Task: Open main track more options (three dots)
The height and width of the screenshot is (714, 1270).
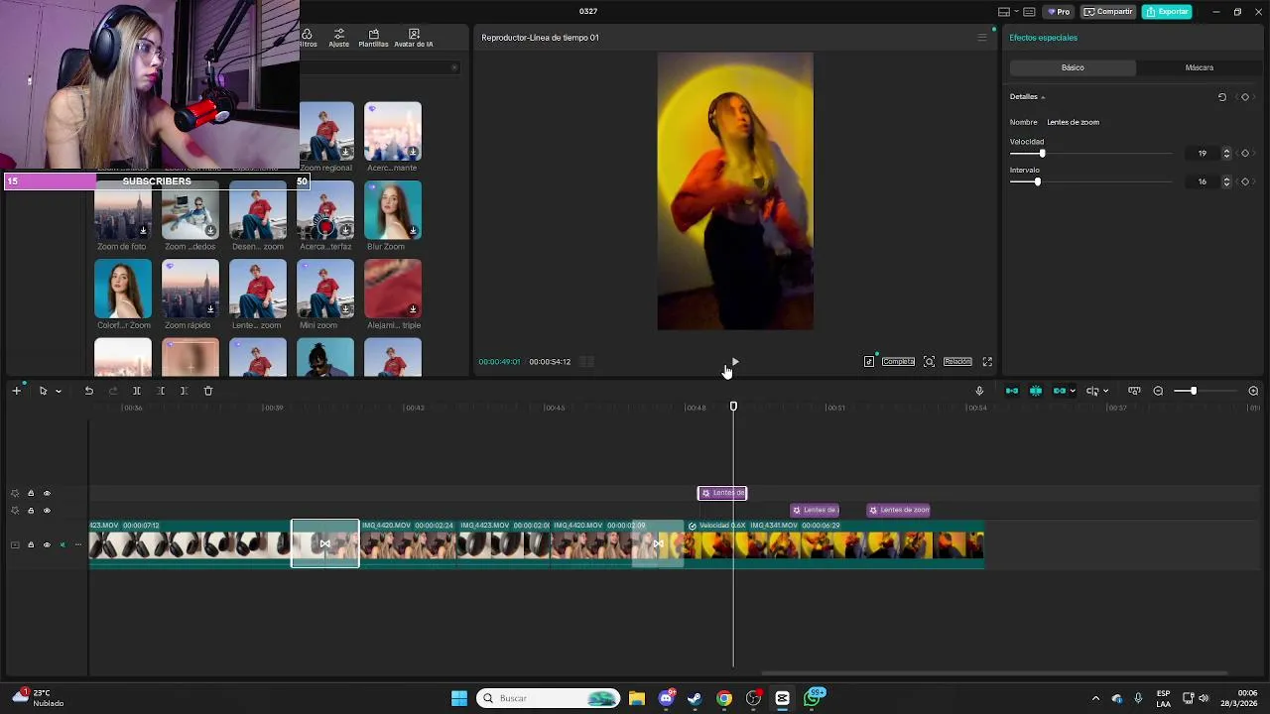Action: (x=78, y=544)
